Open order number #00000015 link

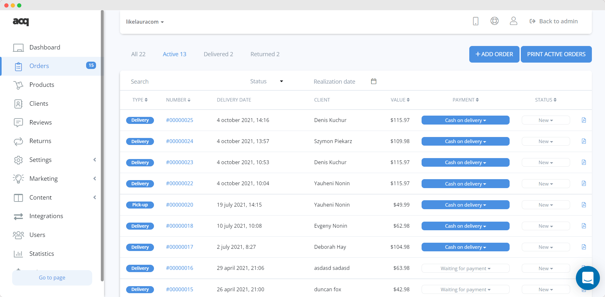click(180, 289)
